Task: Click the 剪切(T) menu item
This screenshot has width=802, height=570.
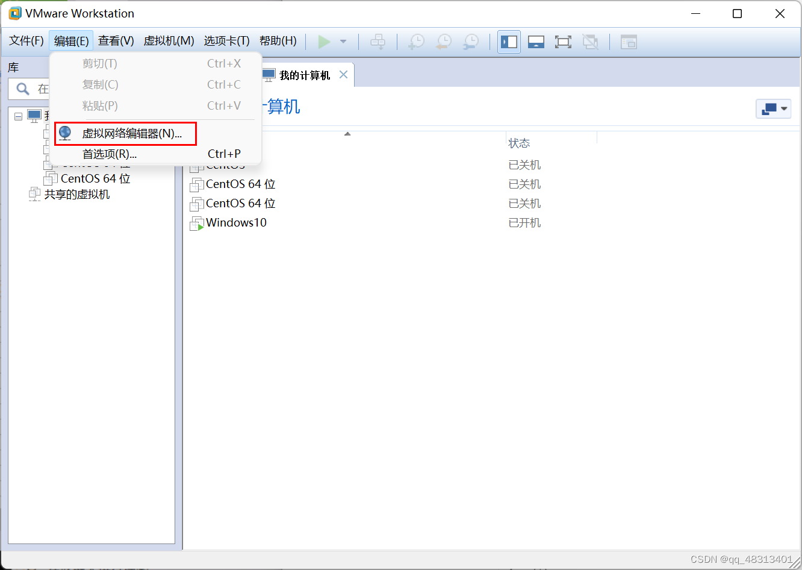Action: coord(155,64)
